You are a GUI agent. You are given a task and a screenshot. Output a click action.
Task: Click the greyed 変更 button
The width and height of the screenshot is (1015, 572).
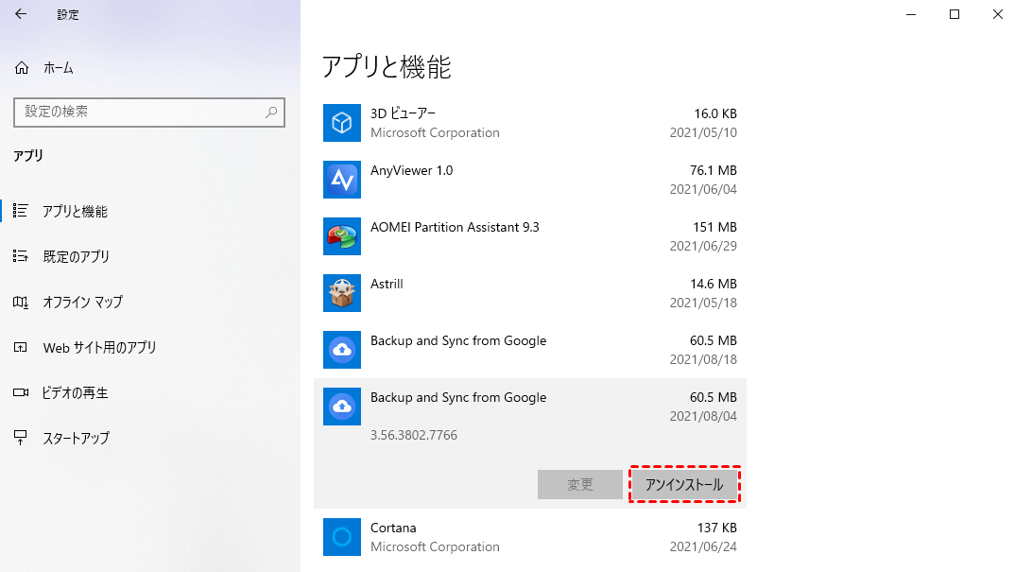coord(580,485)
